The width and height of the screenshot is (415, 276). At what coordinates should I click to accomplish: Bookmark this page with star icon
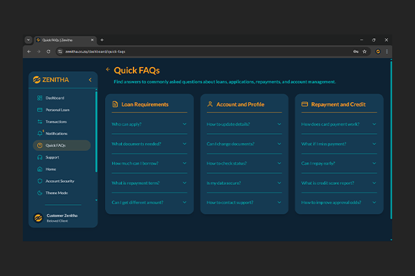click(365, 52)
